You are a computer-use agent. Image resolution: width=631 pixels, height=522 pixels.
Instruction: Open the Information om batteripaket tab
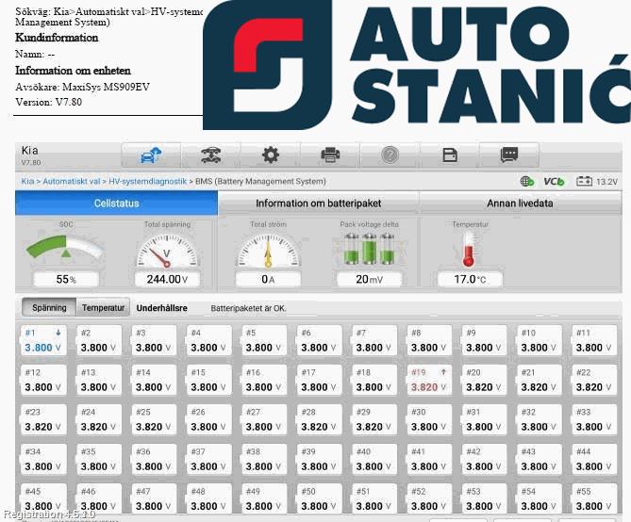click(x=318, y=204)
